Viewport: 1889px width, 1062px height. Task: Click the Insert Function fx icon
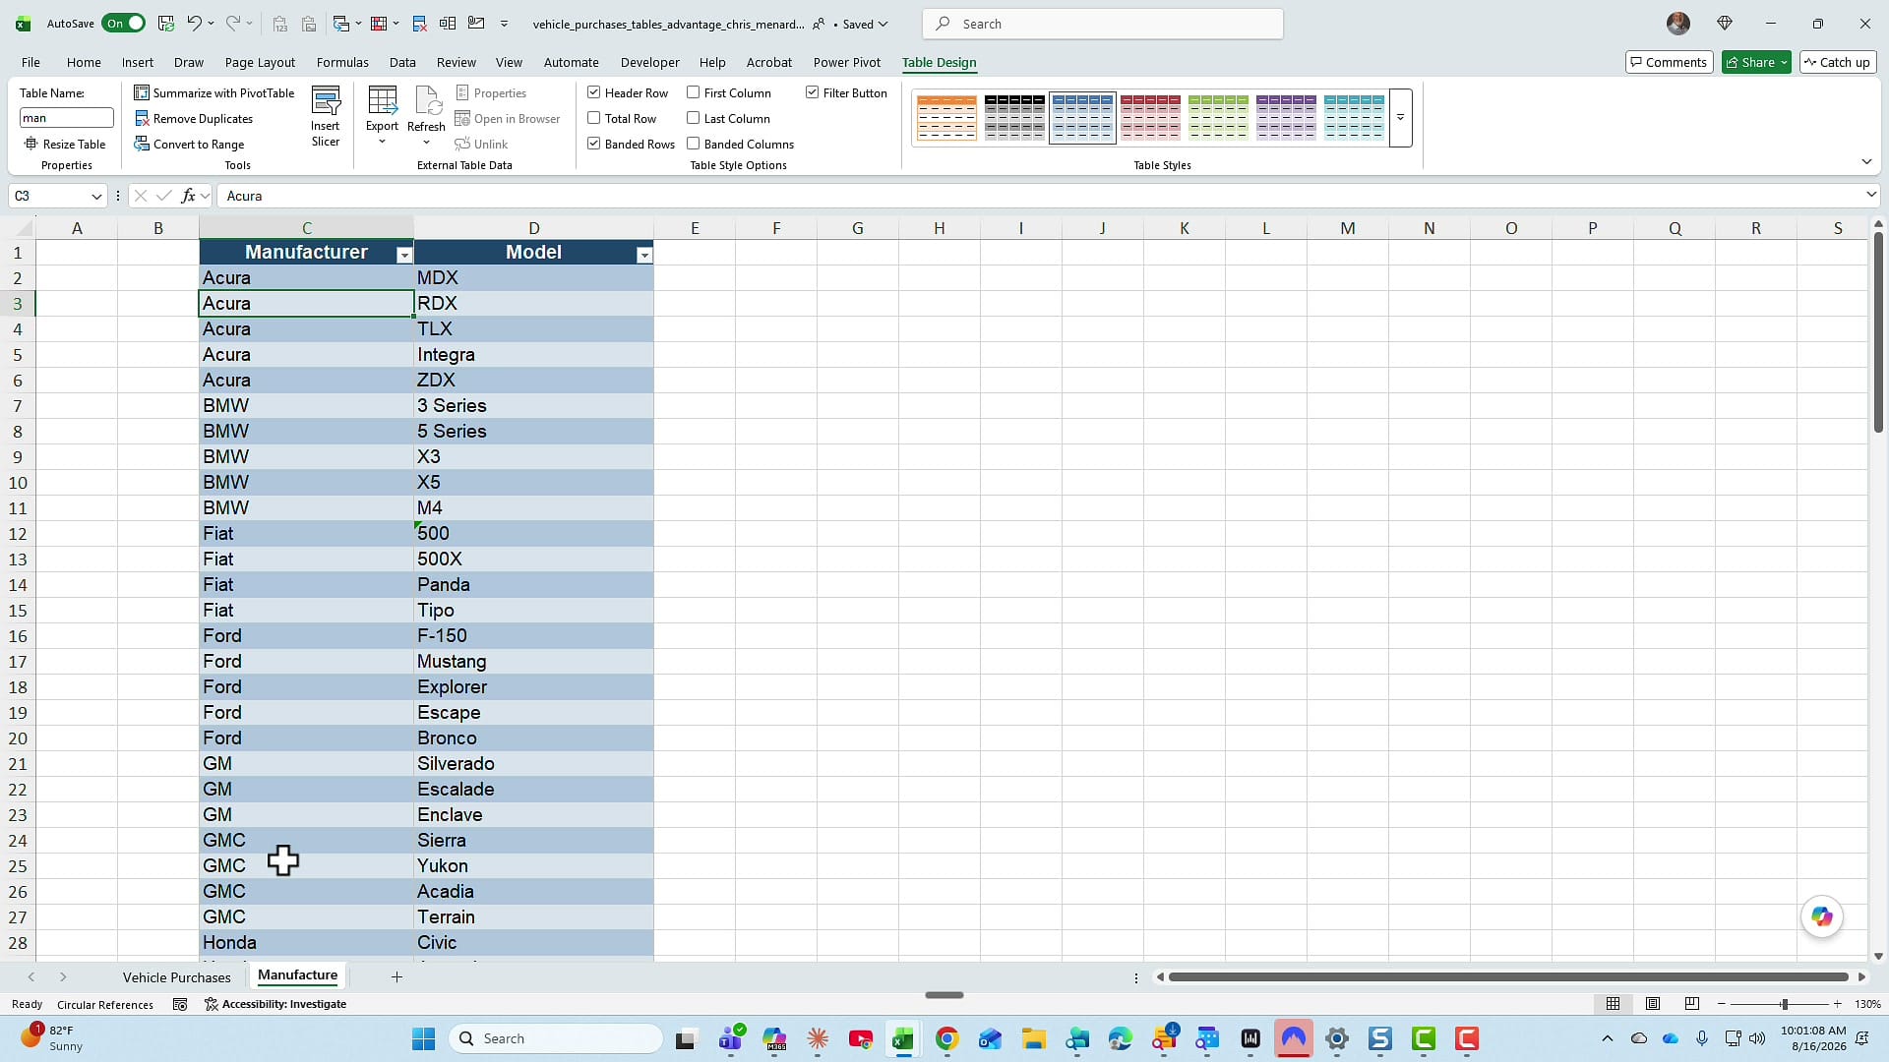click(x=188, y=196)
